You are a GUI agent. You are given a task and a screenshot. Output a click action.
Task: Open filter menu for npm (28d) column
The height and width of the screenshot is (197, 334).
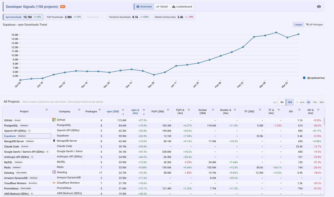click(123, 110)
